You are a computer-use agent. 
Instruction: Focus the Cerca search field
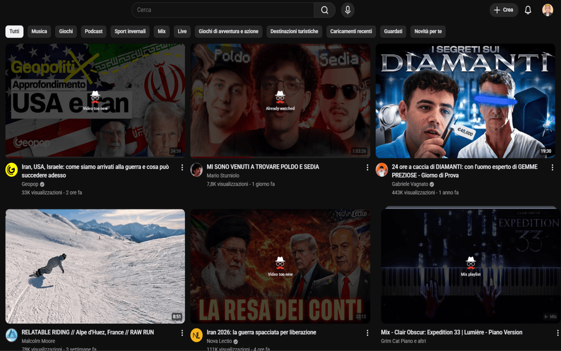(x=223, y=10)
